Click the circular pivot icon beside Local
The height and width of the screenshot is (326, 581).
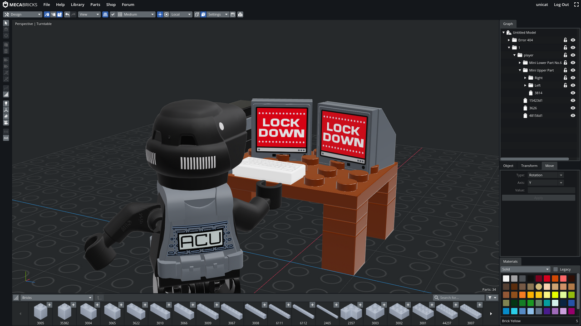[166, 14]
